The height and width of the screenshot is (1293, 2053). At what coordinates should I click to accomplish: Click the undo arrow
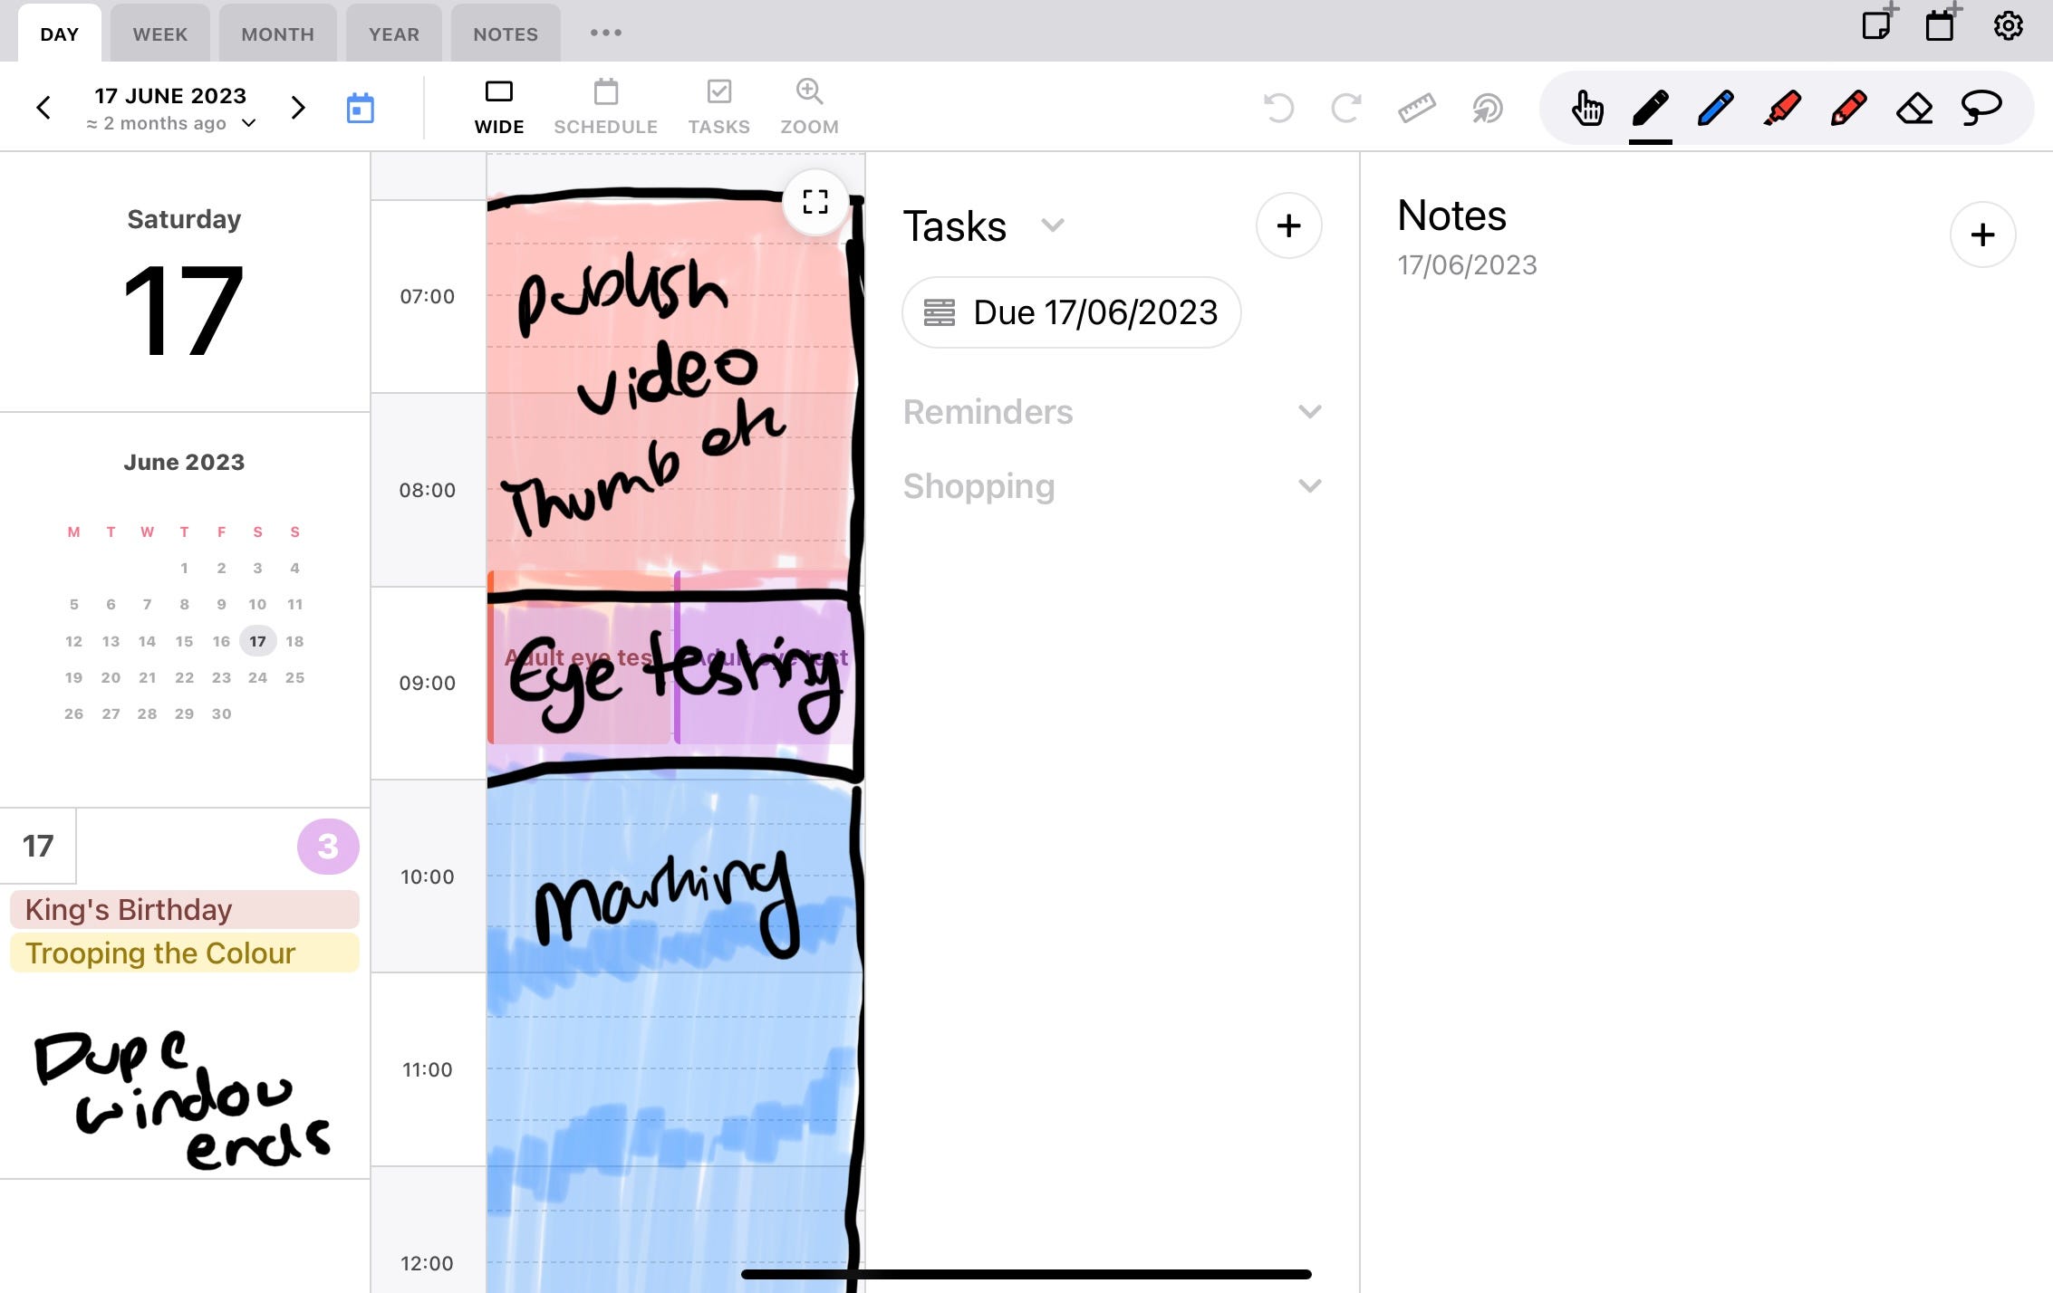click(x=1278, y=109)
